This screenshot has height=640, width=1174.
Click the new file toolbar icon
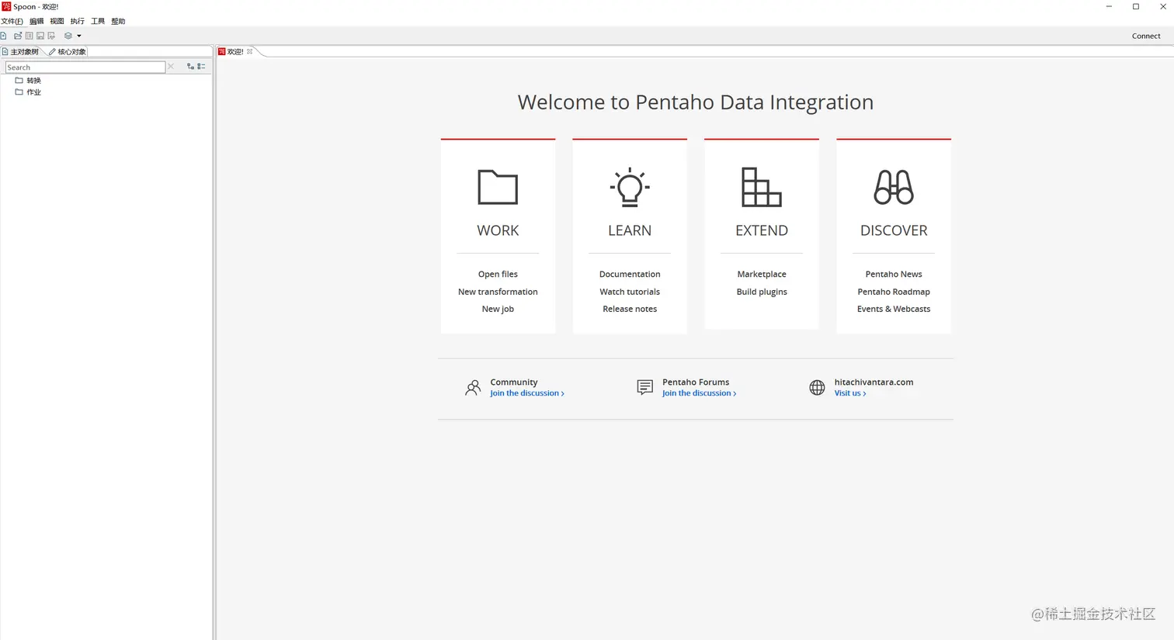pos(4,36)
